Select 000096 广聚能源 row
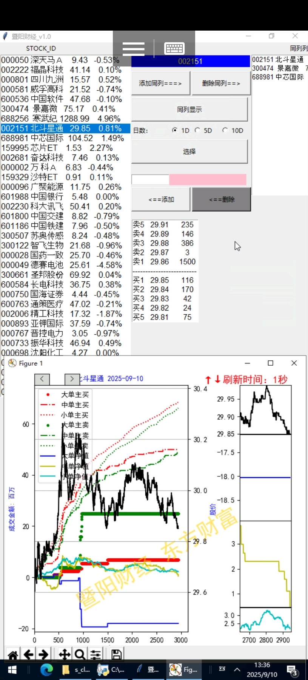 65,187
